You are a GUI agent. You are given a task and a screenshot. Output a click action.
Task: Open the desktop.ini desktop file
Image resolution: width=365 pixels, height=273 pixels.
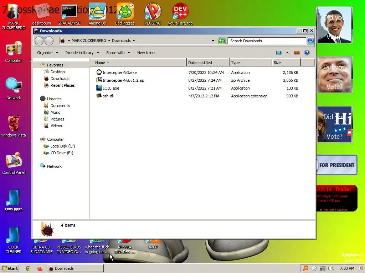coord(41,14)
